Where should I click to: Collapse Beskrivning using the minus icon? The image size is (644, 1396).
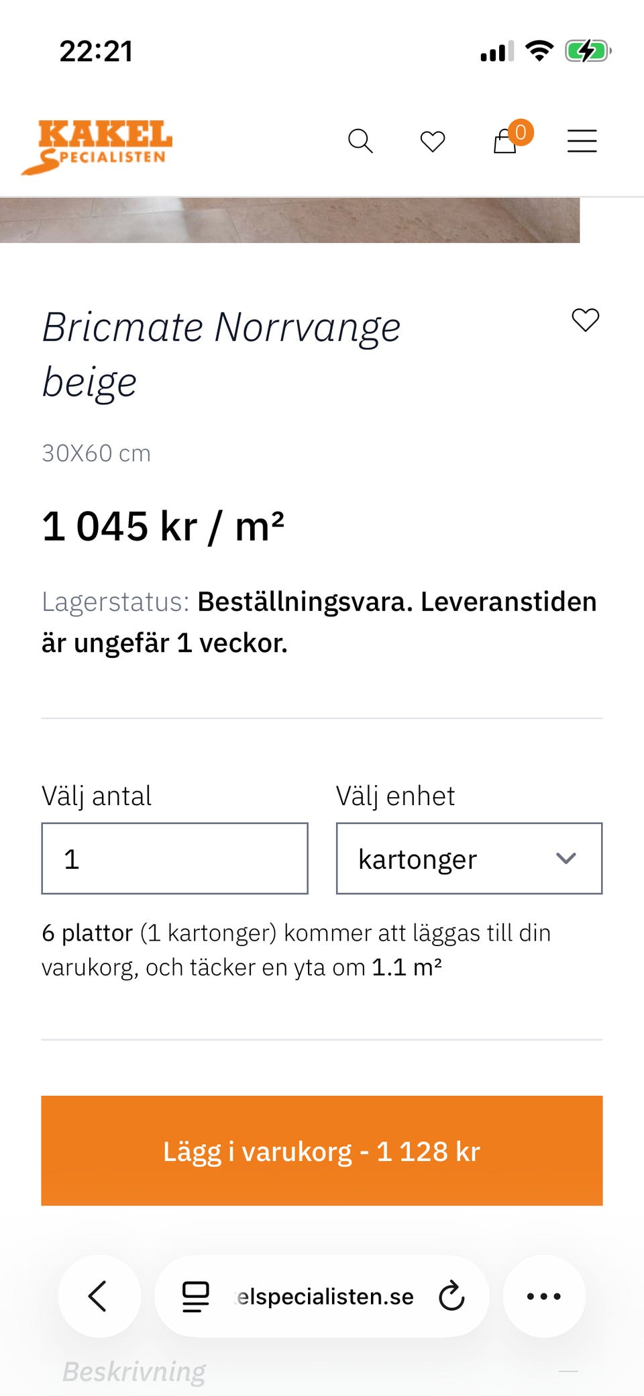click(568, 1371)
